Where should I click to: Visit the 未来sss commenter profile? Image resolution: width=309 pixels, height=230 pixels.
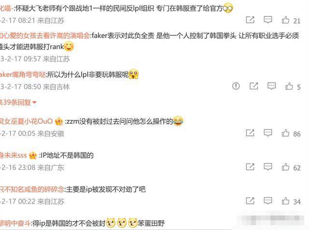[x=13, y=155]
